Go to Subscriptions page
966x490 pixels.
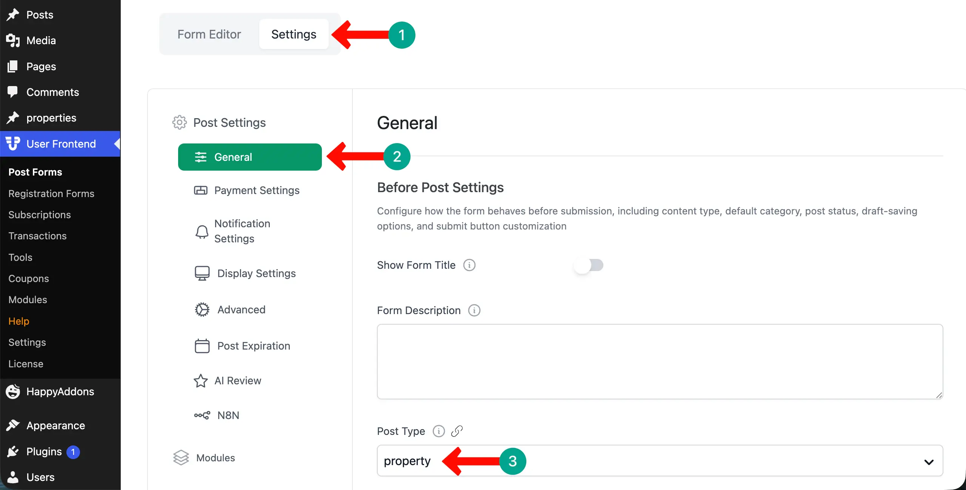(x=40, y=215)
